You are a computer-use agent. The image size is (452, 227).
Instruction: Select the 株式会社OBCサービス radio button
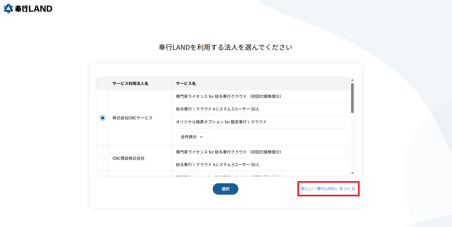(103, 118)
